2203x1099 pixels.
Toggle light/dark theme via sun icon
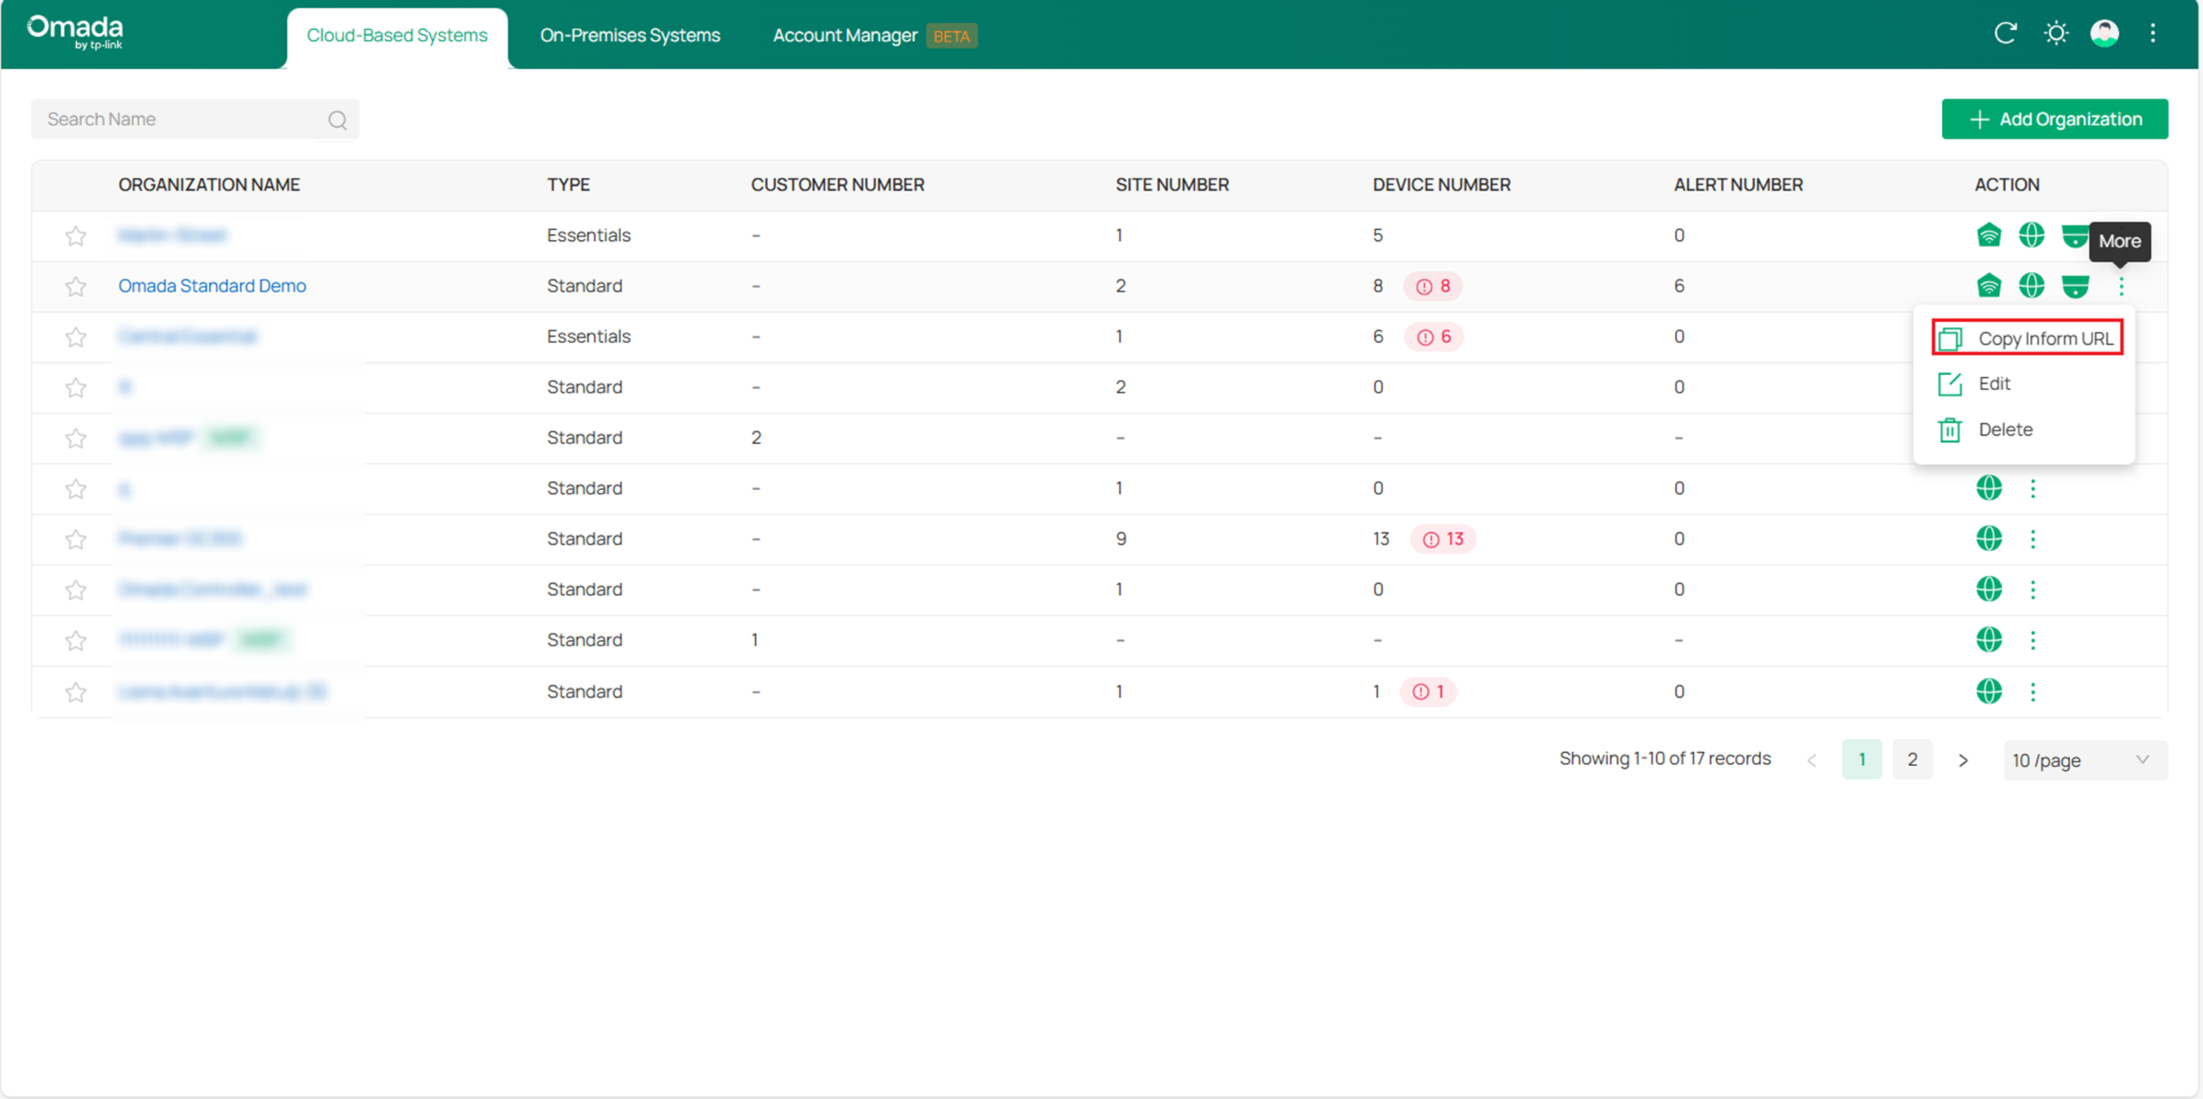[x=2056, y=33]
